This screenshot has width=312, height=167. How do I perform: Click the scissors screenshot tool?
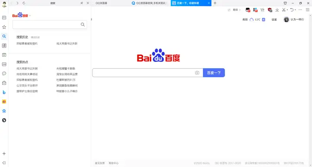284,10
